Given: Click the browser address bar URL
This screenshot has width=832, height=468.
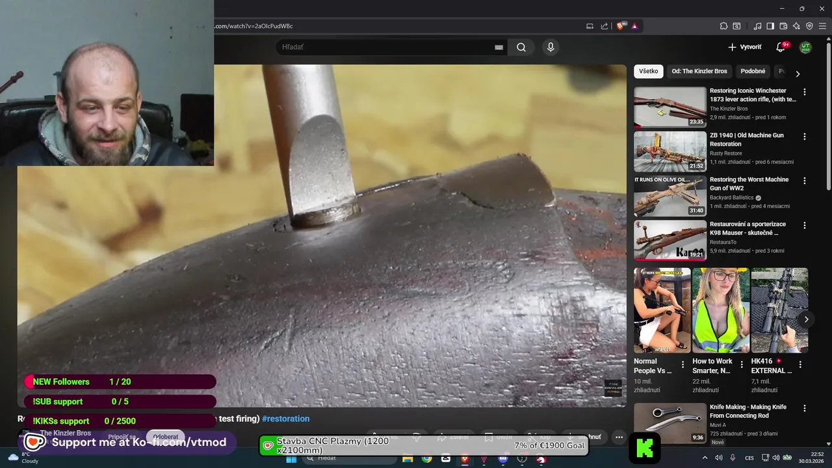Looking at the screenshot, I should pos(254,26).
